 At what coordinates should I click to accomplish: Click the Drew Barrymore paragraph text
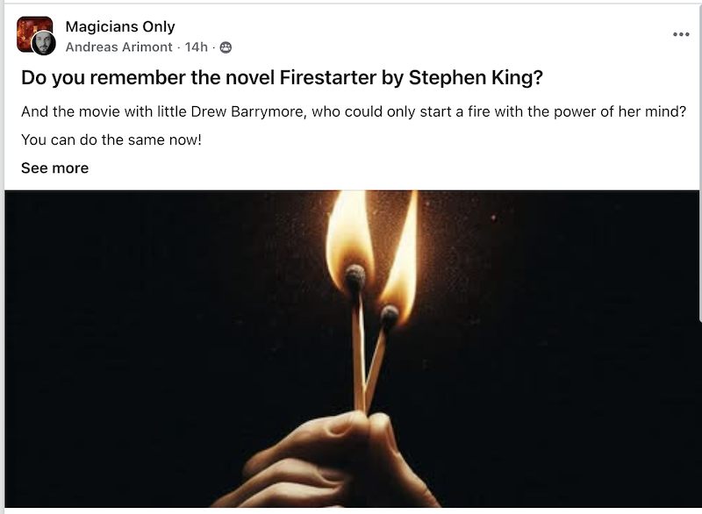354,112
